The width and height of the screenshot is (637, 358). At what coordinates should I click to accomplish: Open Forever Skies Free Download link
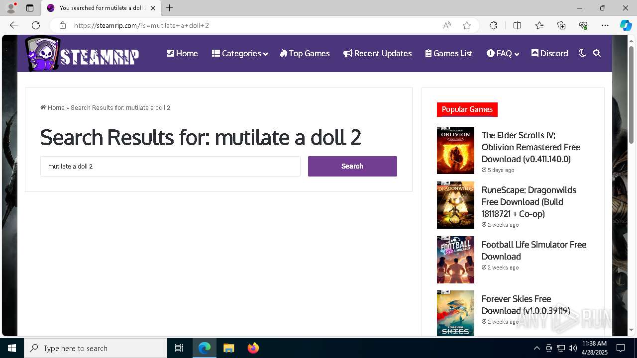pos(526,305)
